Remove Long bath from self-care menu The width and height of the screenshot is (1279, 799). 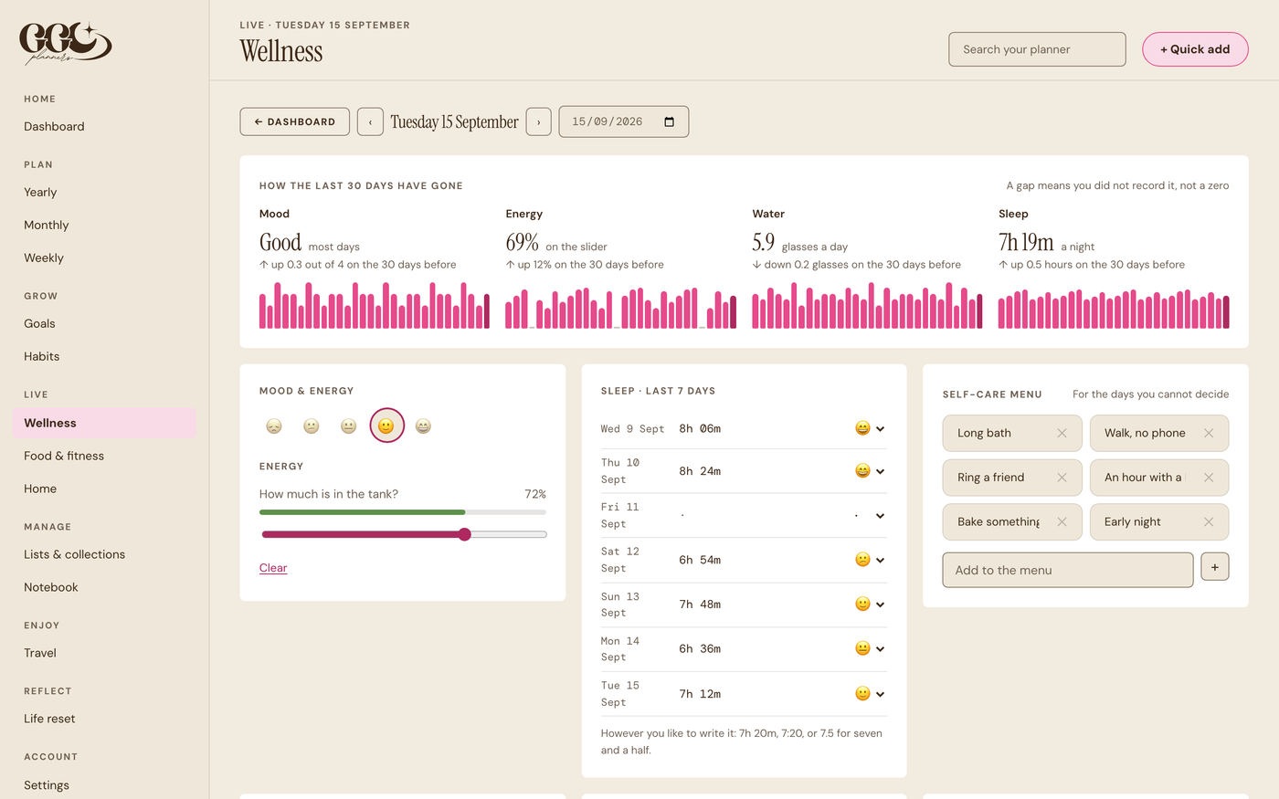coord(1062,433)
